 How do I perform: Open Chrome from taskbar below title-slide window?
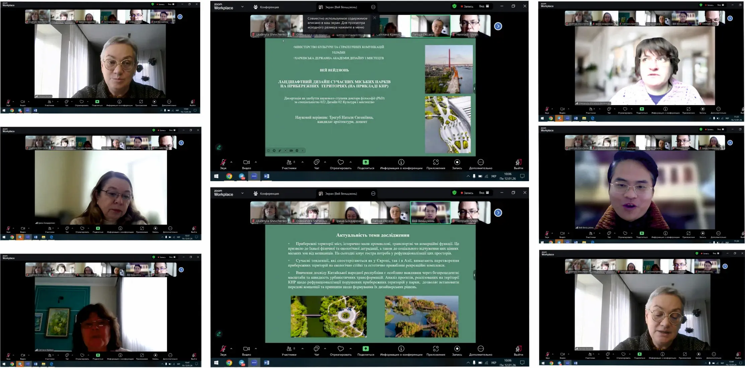[229, 176]
